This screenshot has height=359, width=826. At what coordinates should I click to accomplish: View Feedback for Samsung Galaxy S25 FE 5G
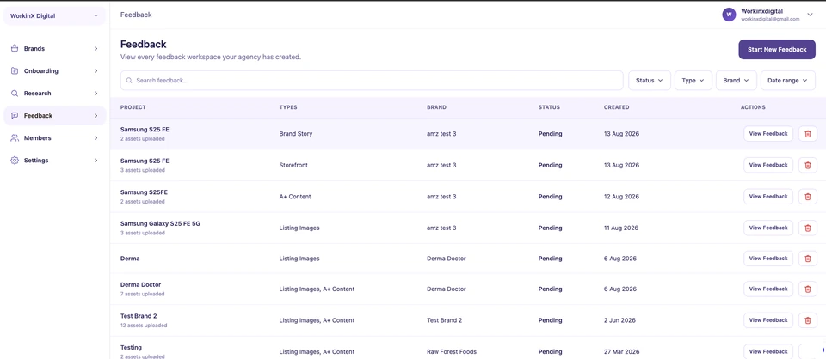pos(768,228)
